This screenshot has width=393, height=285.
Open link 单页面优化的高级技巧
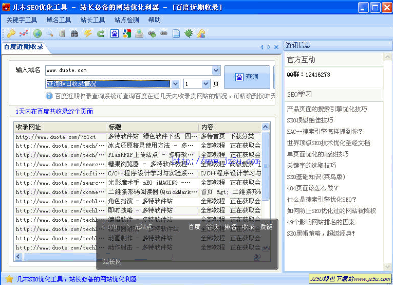[318, 154]
